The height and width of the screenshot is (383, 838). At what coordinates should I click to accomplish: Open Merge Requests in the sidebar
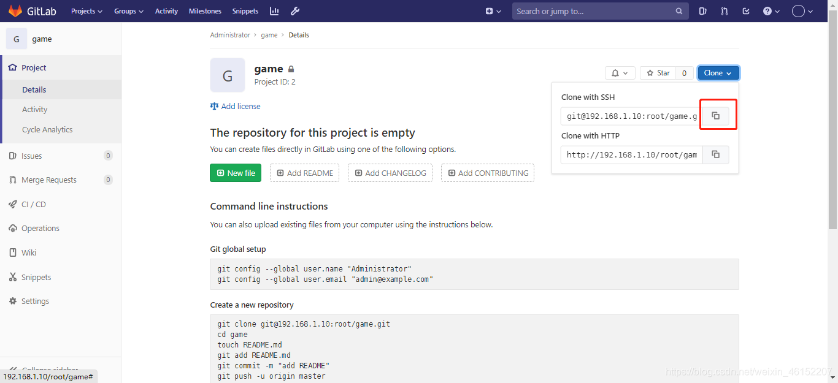coord(61,180)
